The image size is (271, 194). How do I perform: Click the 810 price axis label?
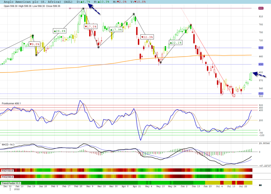(x=261, y=17)
